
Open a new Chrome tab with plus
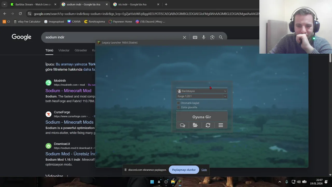coord(166,4)
